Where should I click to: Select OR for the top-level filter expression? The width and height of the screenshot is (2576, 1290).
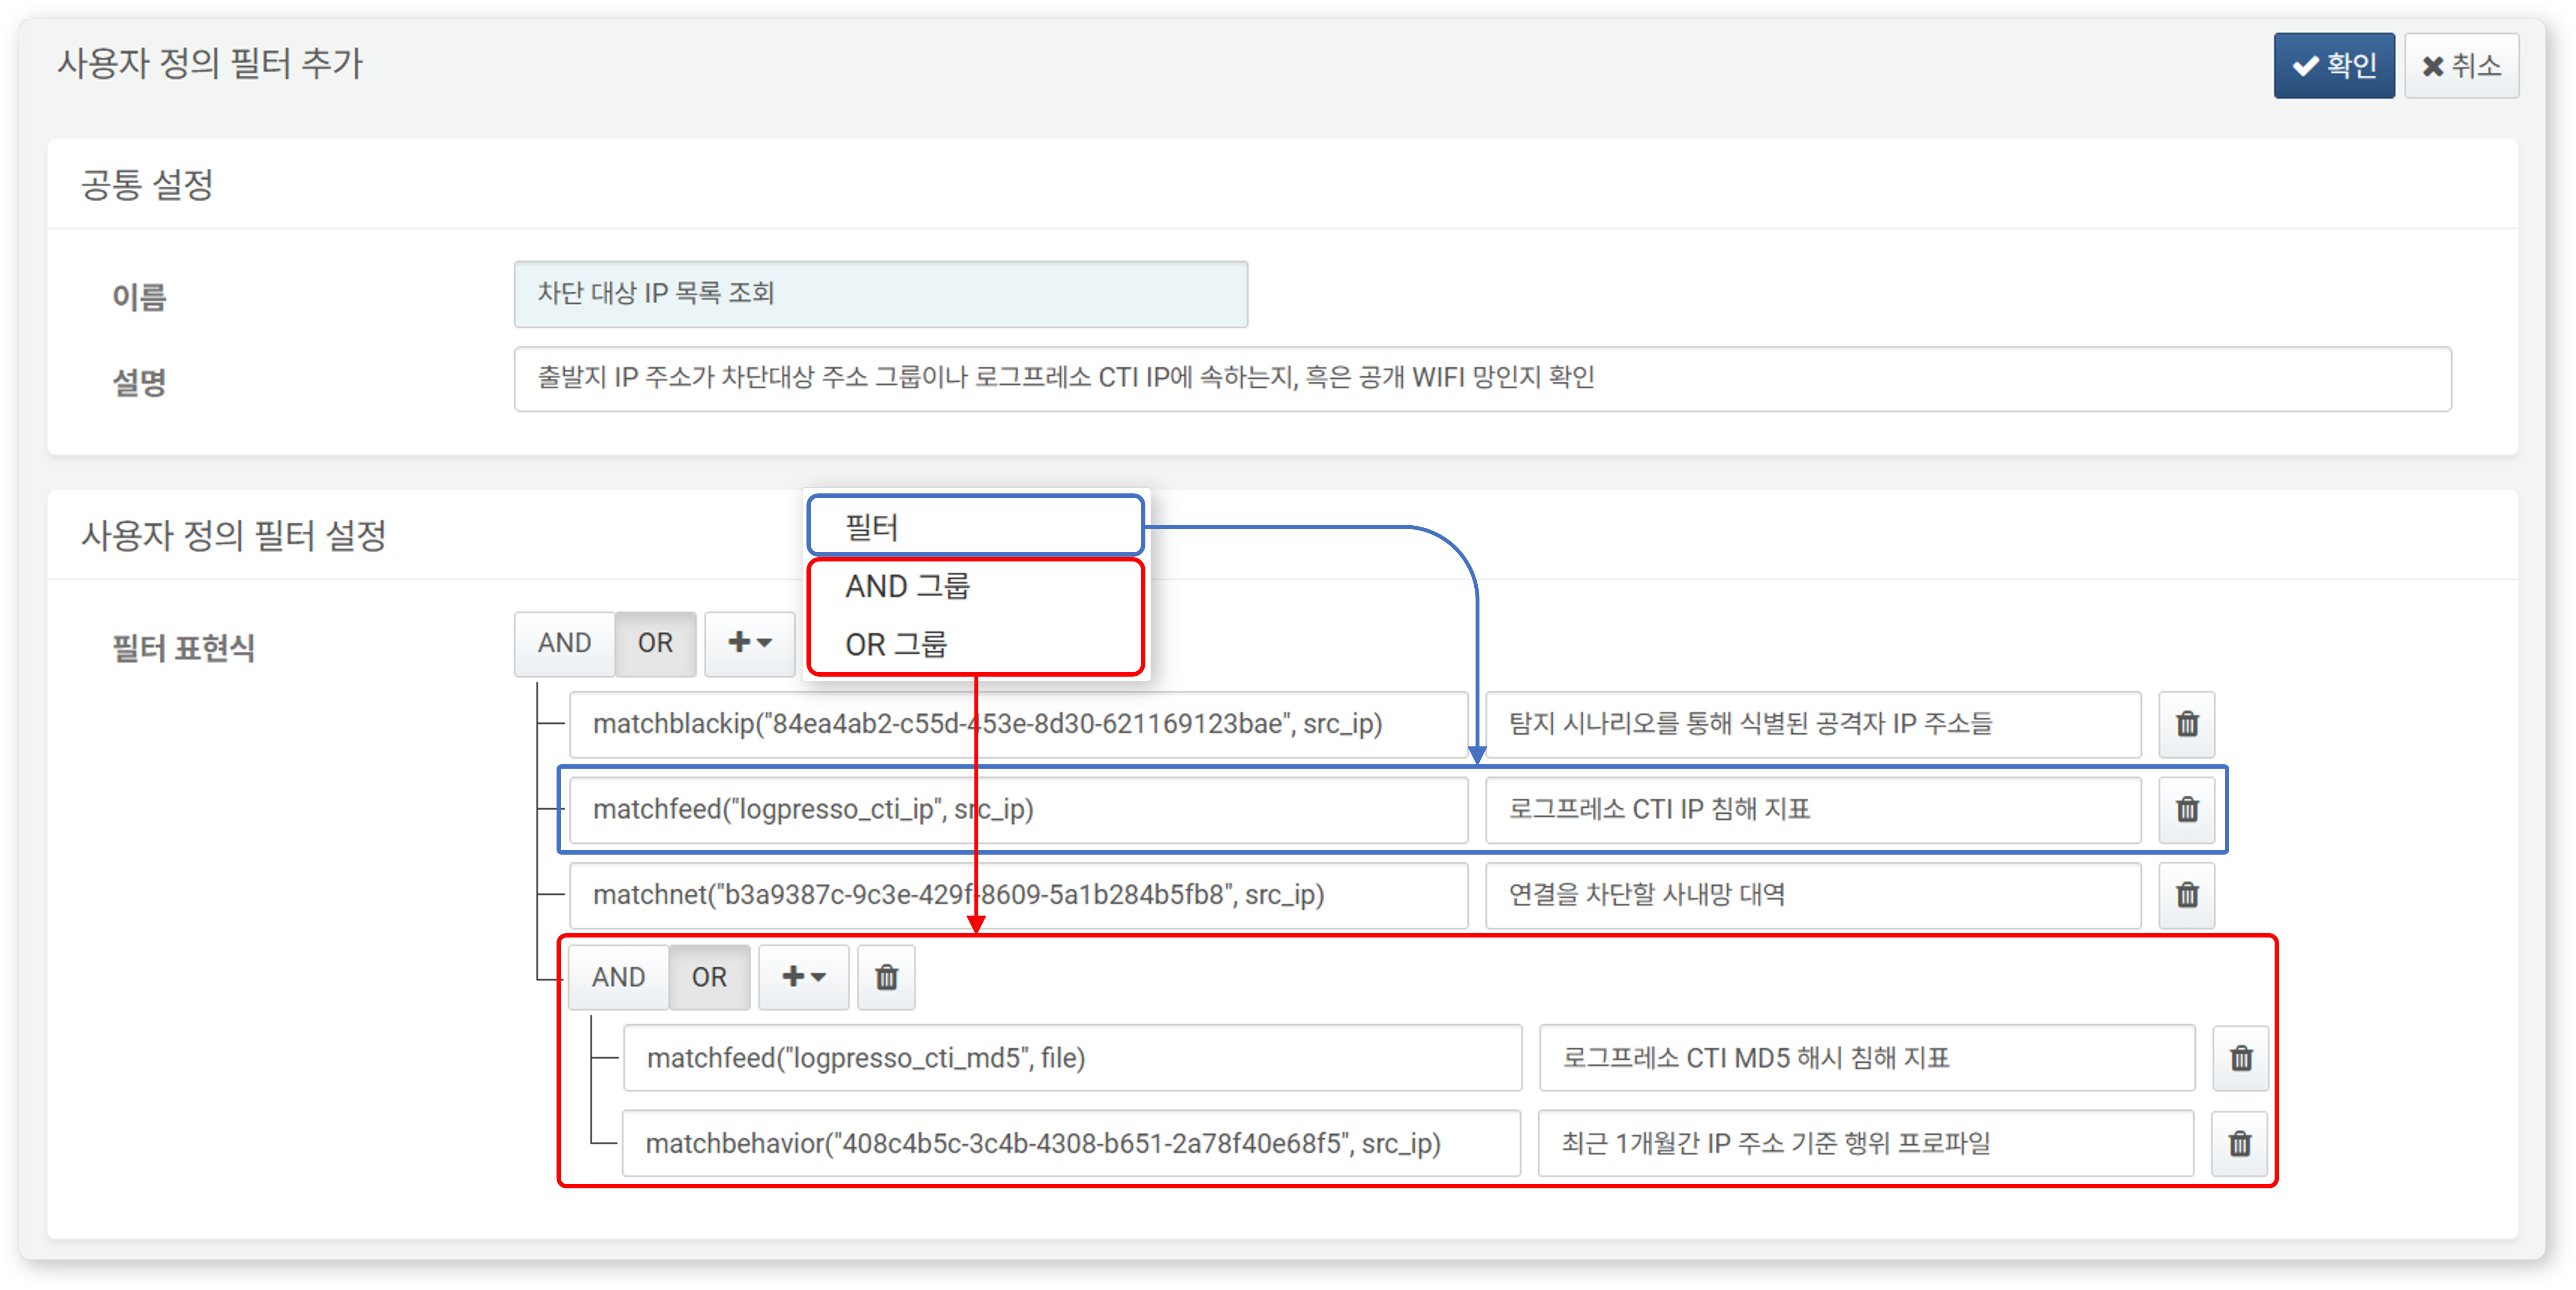pyautogui.click(x=656, y=644)
